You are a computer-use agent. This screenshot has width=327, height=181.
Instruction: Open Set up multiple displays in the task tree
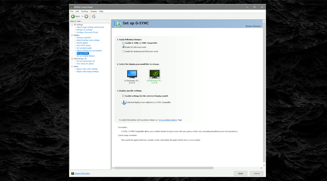click(x=85, y=56)
